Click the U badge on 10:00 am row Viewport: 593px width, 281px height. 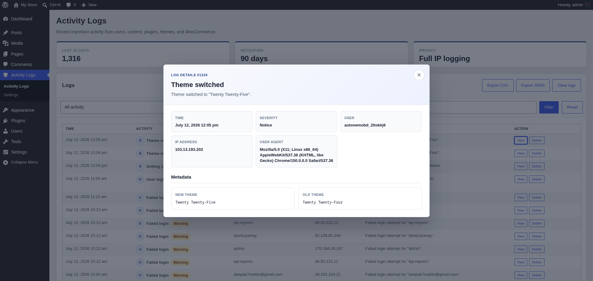[x=140, y=275]
